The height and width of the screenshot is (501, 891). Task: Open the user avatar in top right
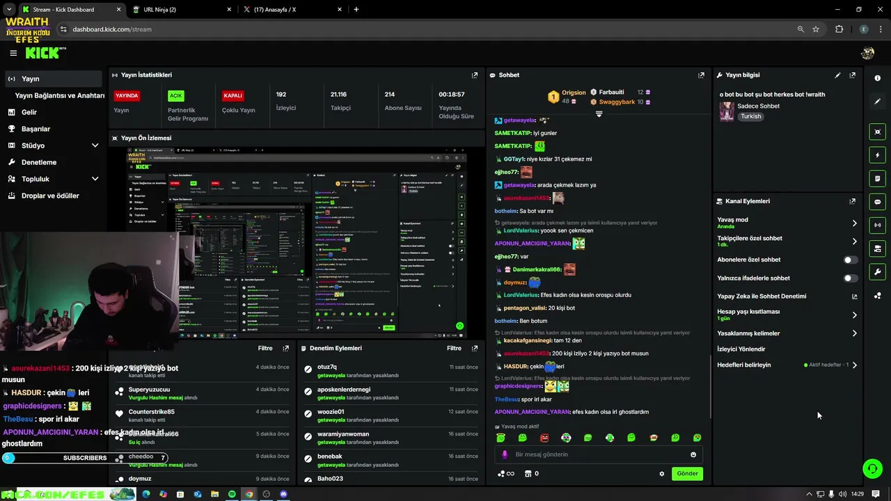[867, 53]
